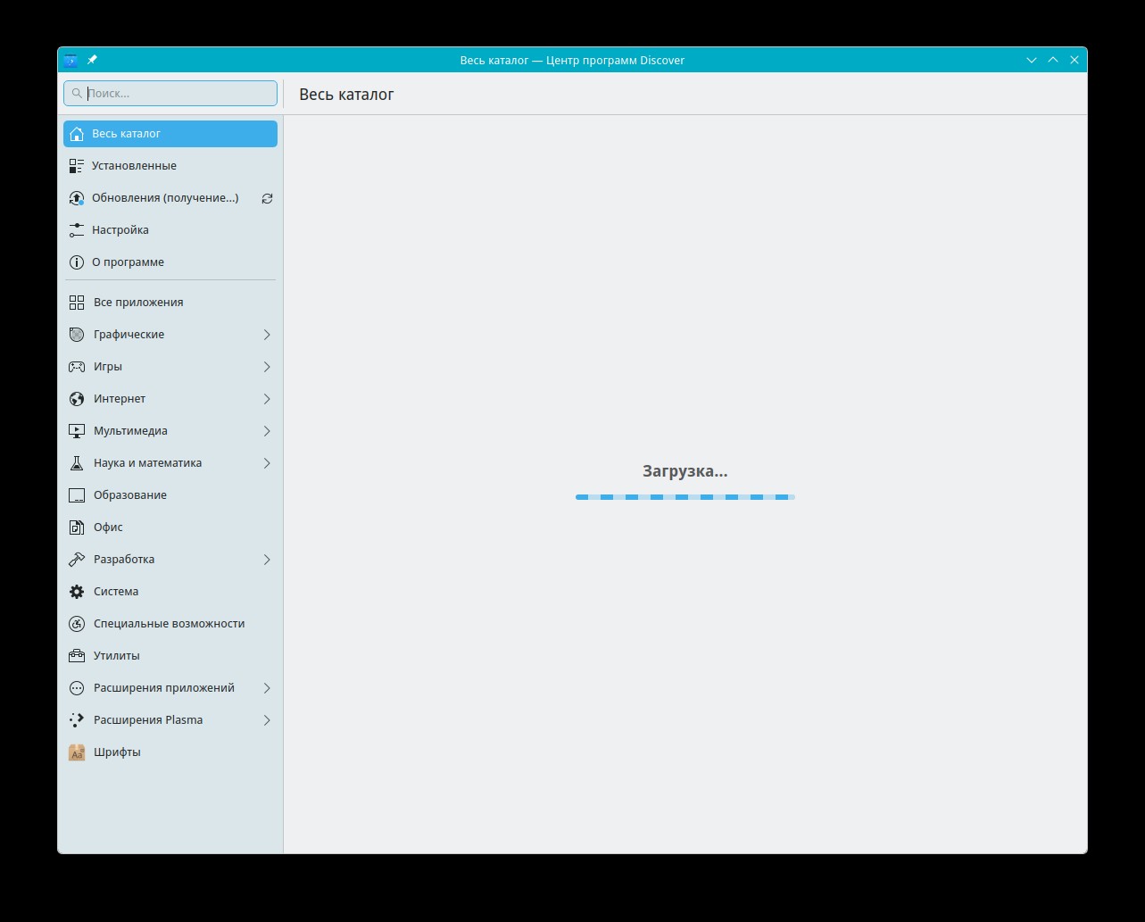Click the Игры gamepad icon
This screenshot has height=922, width=1145.
77,367
